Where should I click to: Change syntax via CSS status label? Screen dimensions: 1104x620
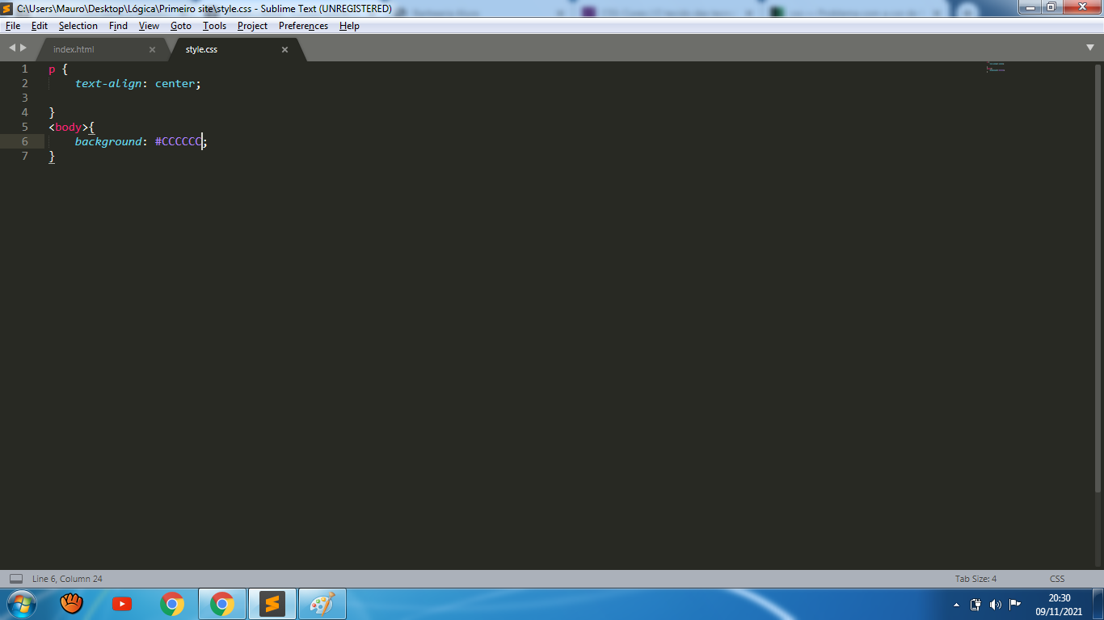(x=1057, y=579)
